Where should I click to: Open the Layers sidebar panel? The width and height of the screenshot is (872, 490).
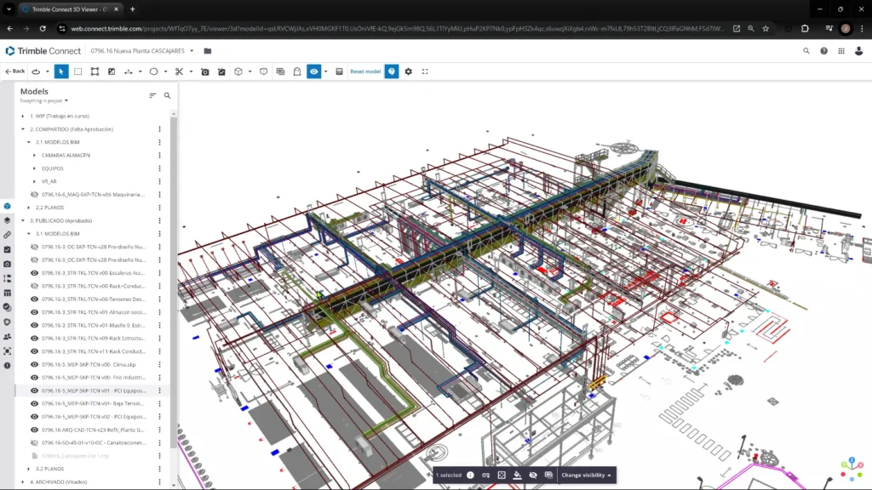tap(7, 220)
